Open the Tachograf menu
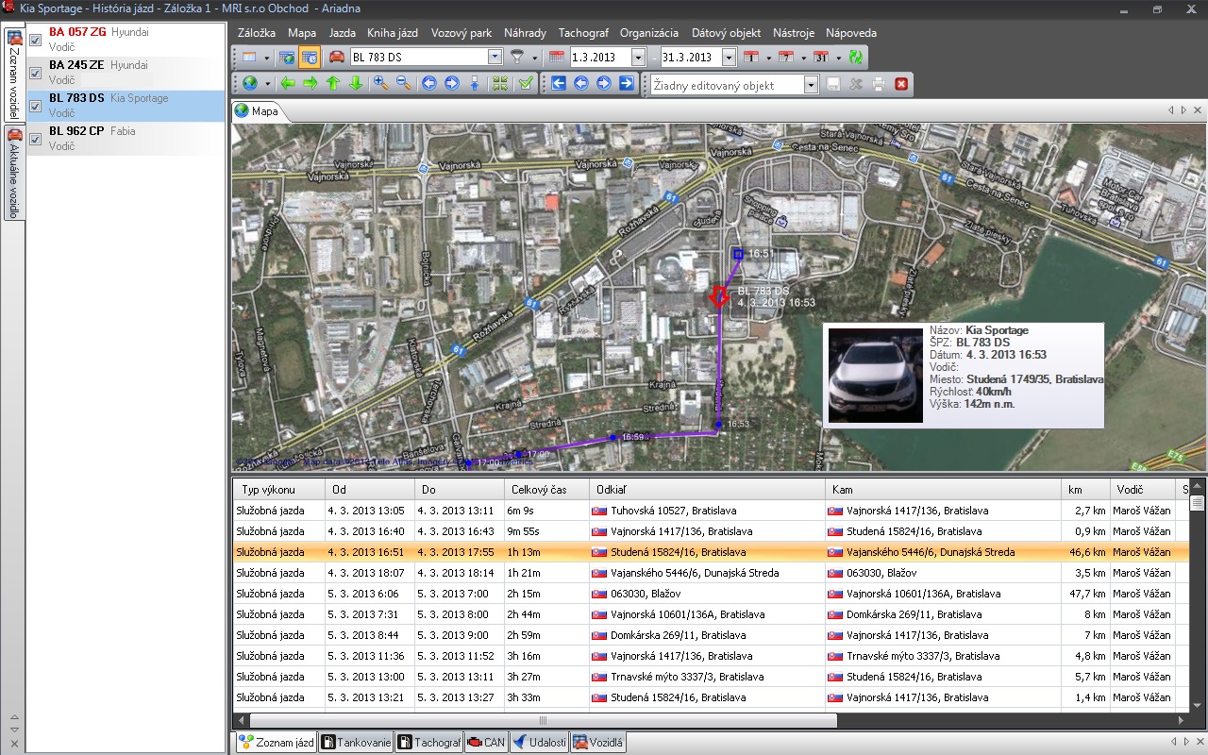The width and height of the screenshot is (1208, 755). click(582, 33)
